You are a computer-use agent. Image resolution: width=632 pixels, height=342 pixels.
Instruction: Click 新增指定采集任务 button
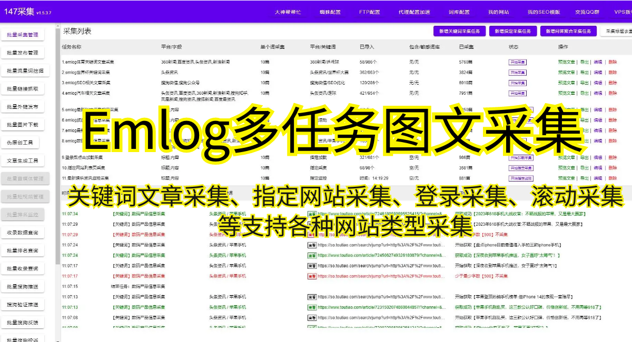tap(512, 31)
